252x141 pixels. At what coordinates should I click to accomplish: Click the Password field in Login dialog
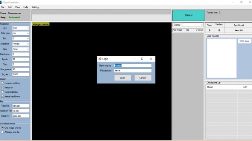133,71
